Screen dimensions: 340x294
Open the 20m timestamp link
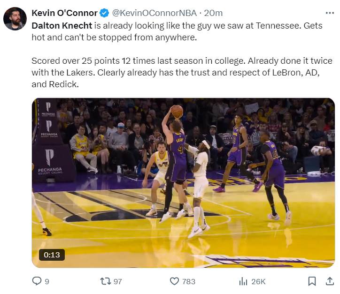pyautogui.click(x=213, y=13)
